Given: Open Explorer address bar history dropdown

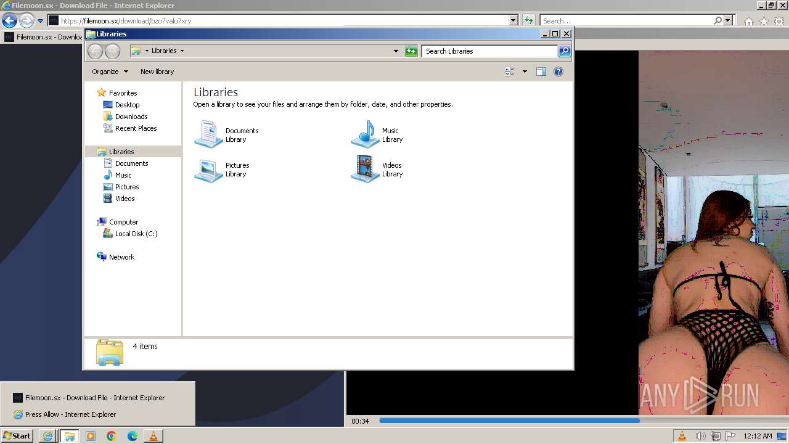Looking at the screenshot, I should coord(396,51).
